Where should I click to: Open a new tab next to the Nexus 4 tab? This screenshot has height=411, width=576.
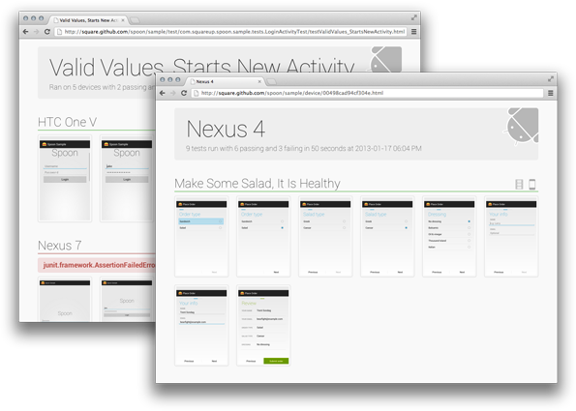[271, 81]
